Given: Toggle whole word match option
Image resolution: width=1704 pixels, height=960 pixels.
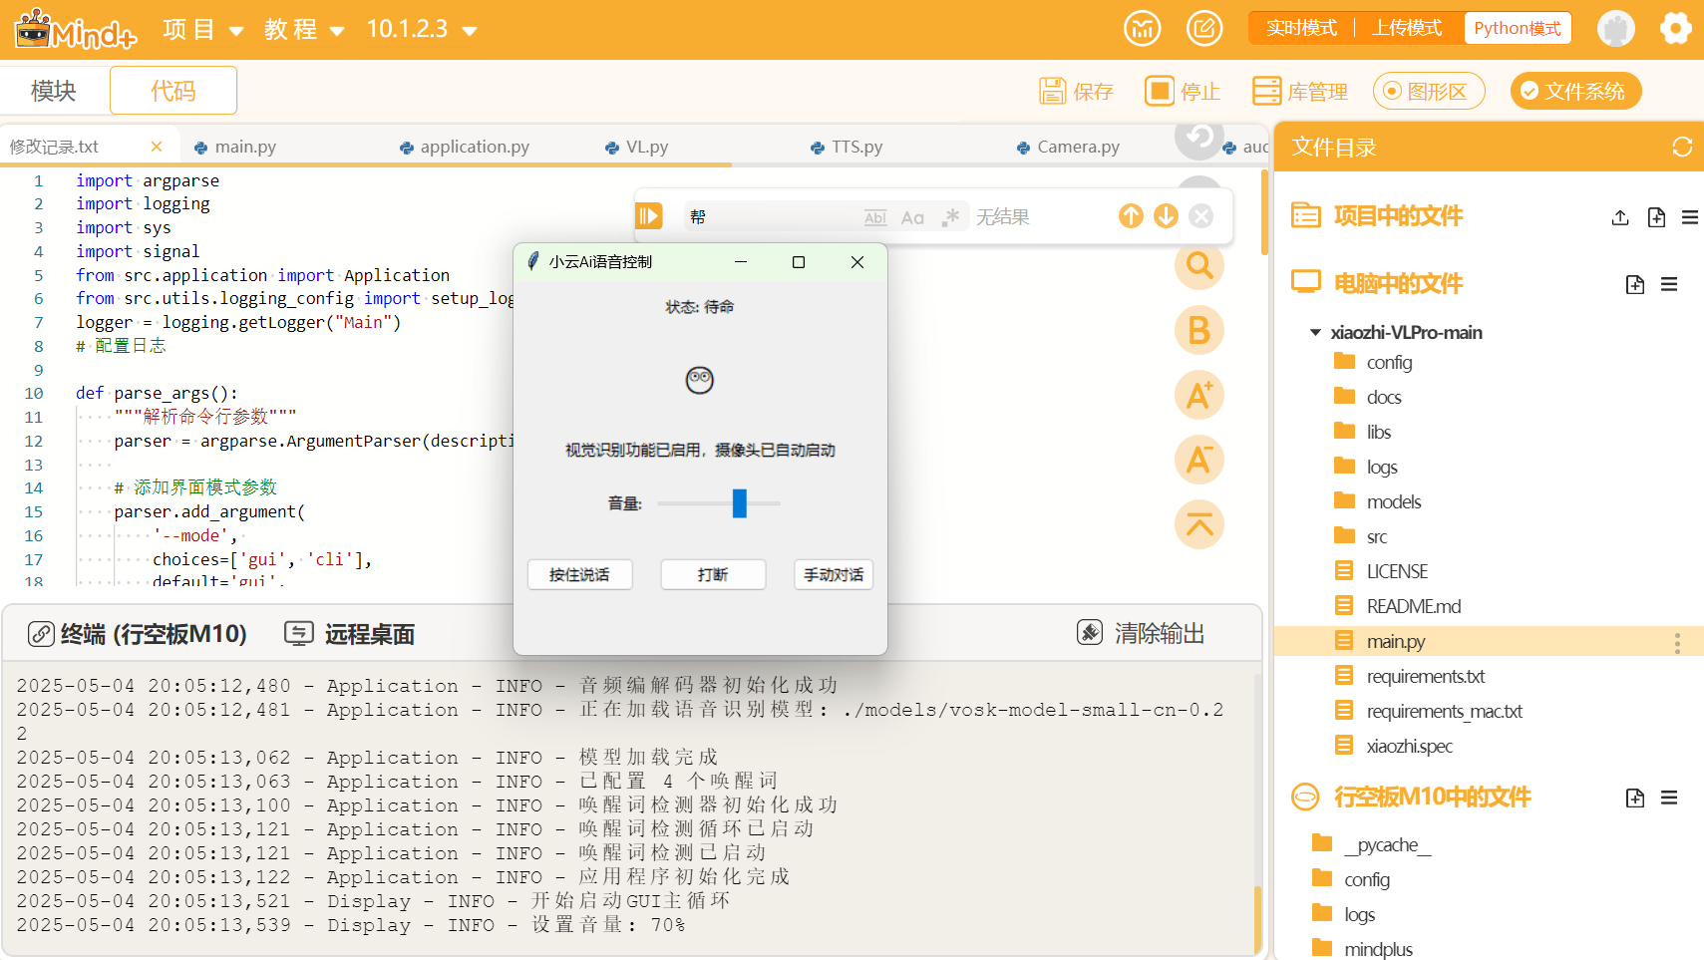Looking at the screenshot, I should click(x=875, y=217).
